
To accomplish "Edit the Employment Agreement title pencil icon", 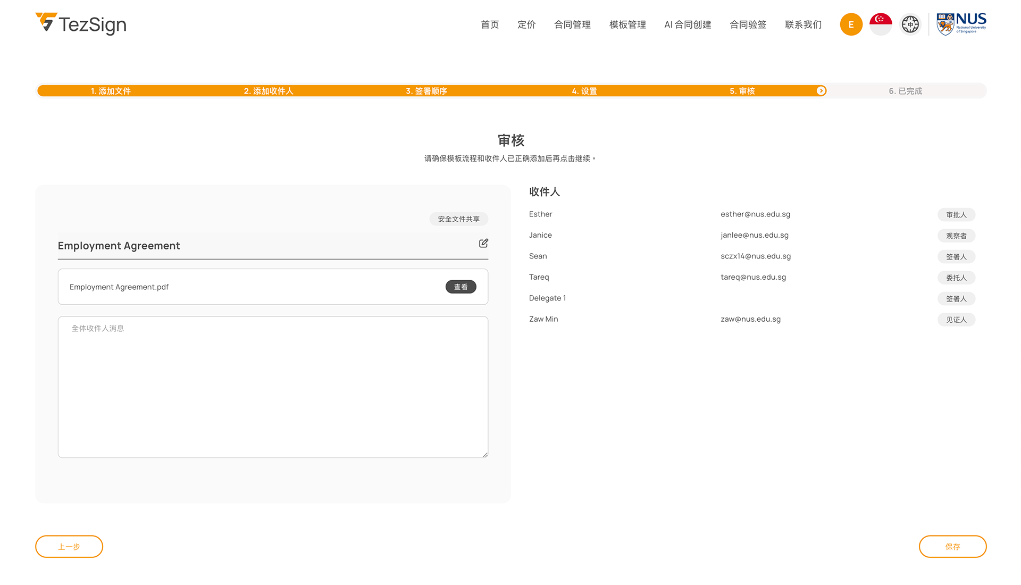I will [x=483, y=244].
